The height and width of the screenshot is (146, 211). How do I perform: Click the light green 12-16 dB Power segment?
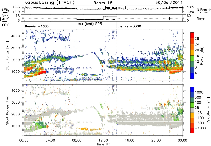[x=192, y=59]
